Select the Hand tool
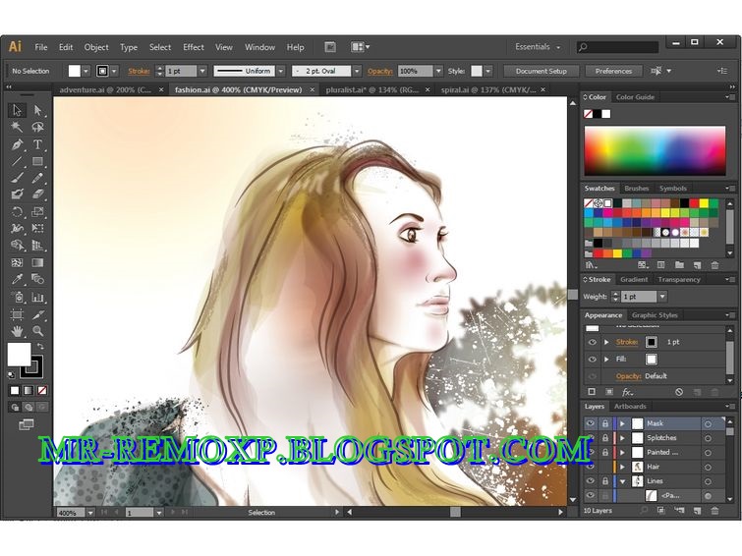This screenshot has width=742, height=556. tap(17, 331)
